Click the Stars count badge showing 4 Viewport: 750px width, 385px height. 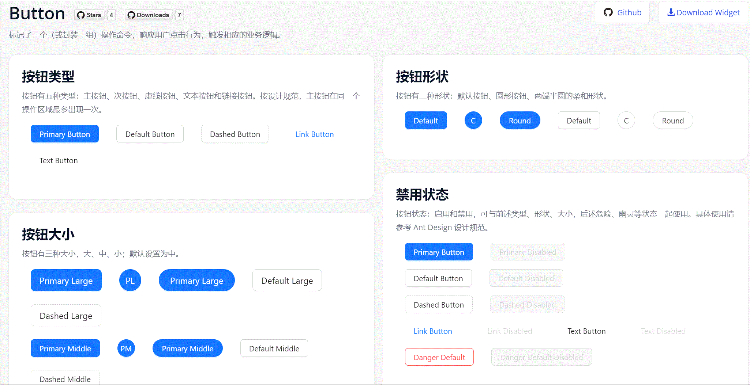(x=111, y=15)
